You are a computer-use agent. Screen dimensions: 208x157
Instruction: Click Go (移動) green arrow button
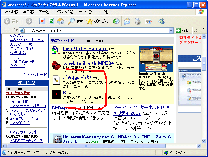point(182,30)
